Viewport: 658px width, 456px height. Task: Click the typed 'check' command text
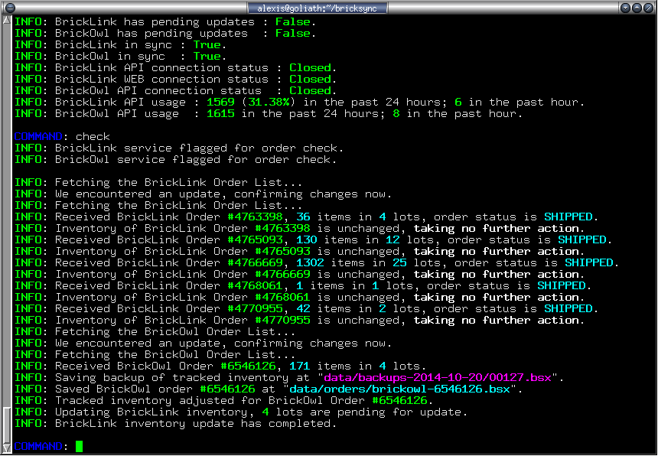[93, 136]
